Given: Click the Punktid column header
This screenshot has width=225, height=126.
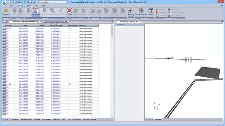Looking at the screenshot, I should (x=10, y=25).
